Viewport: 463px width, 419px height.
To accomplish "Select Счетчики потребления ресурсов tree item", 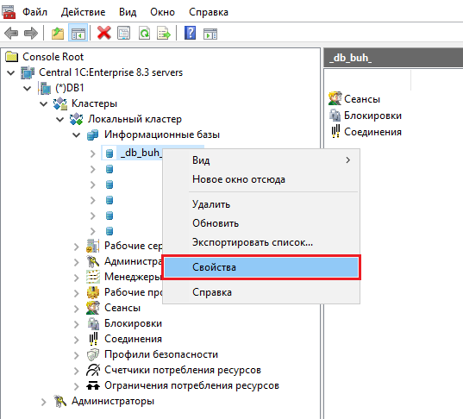I will (183, 370).
